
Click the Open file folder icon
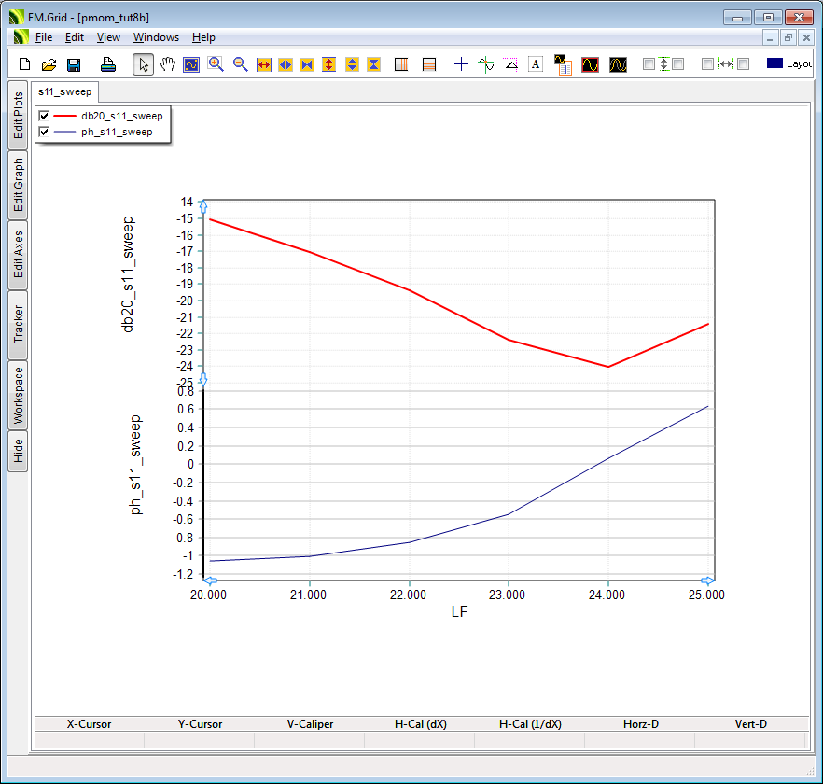point(49,64)
